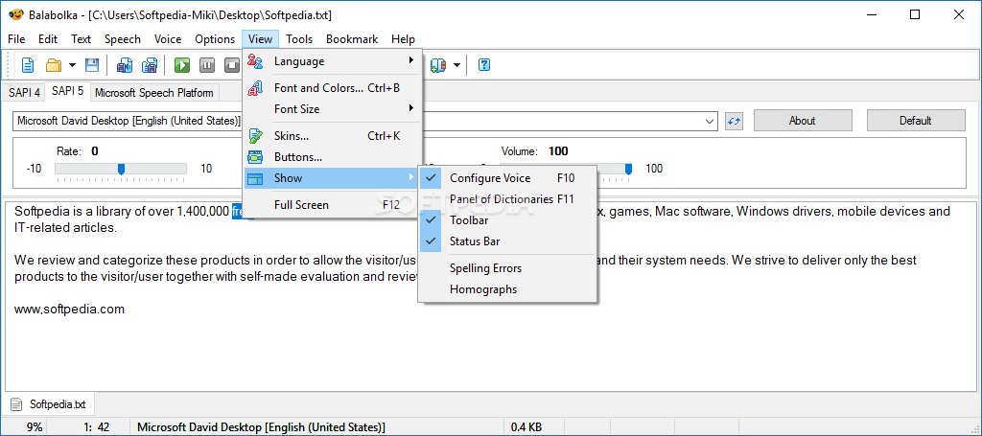Click the Split and Convert to Audio icon
The image size is (982, 436).
[x=150, y=64]
